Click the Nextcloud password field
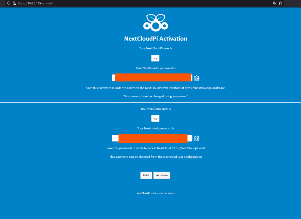The height and width of the screenshot is (219, 301). pyautogui.click(x=152, y=138)
